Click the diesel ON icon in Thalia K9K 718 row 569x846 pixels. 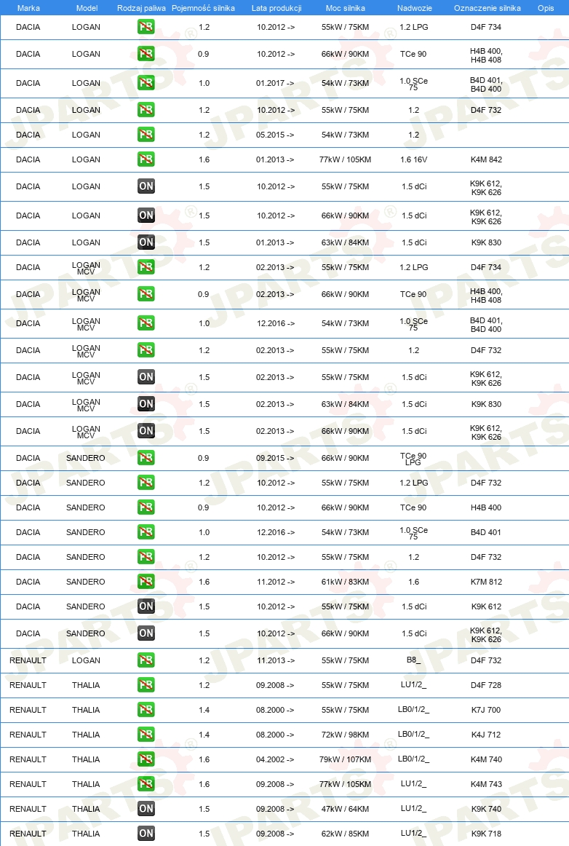click(146, 834)
